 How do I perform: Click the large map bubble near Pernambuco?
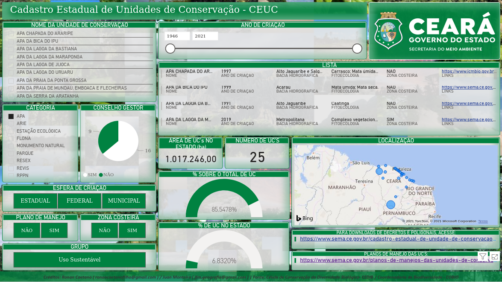pos(390,205)
